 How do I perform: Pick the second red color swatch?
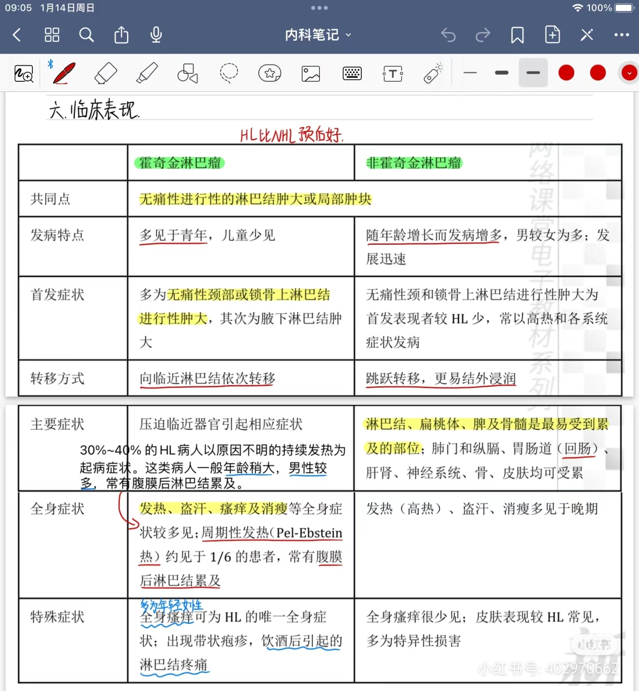coord(598,73)
